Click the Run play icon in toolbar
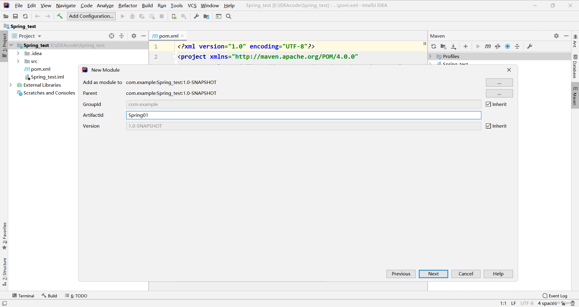 122,16
